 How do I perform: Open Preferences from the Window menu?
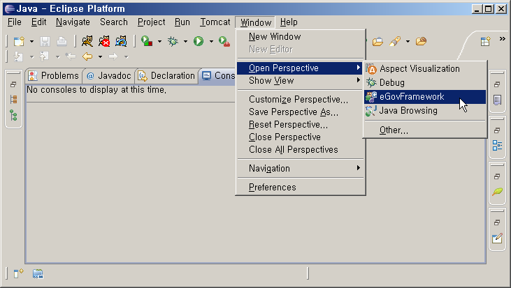272,187
